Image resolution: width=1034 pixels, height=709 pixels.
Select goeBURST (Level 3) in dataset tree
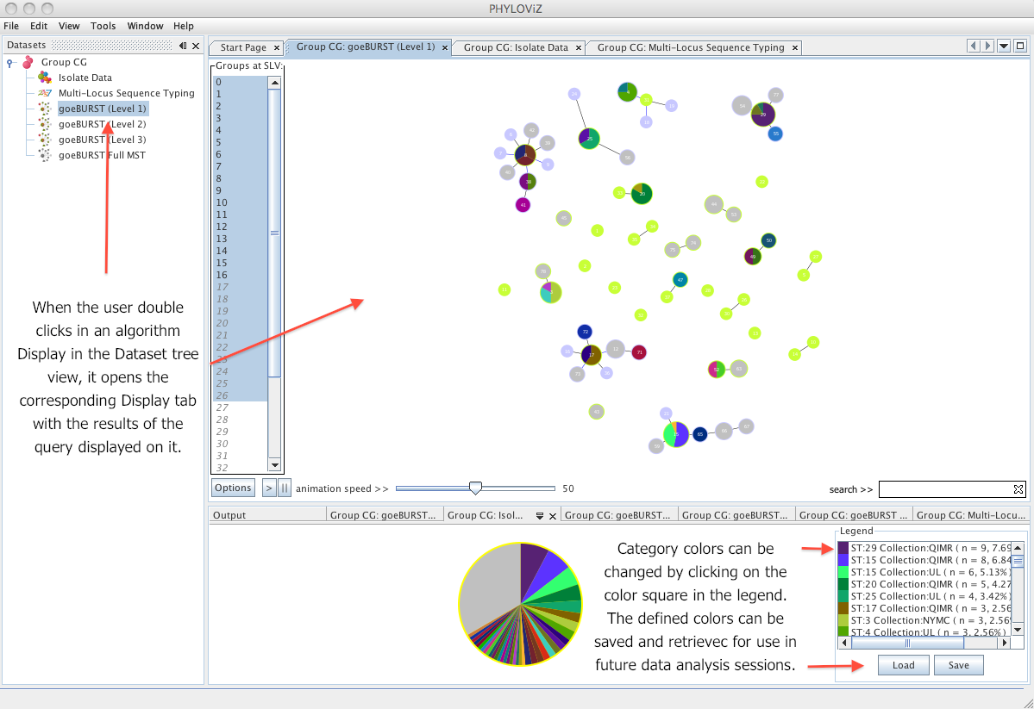pyautogui.click(x=103, y=140)
